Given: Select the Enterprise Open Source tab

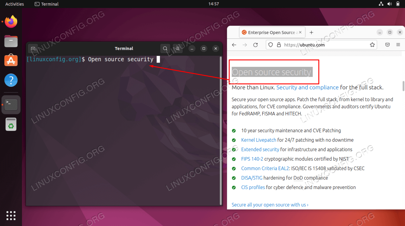Looking at the screenshot, I should click(x=272, y=33).
